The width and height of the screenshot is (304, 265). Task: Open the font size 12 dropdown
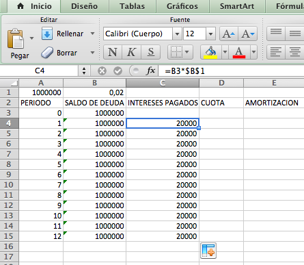coord(210,34)
